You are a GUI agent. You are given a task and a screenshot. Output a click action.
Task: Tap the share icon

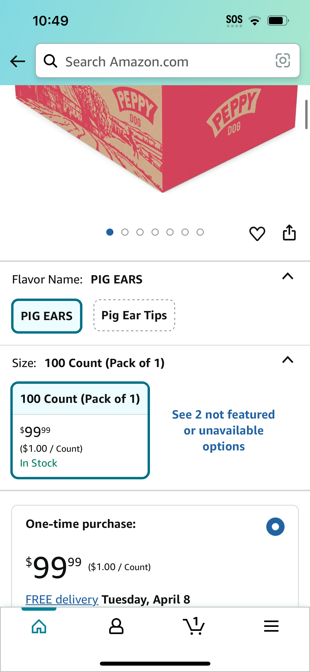(x=289, y=232)
